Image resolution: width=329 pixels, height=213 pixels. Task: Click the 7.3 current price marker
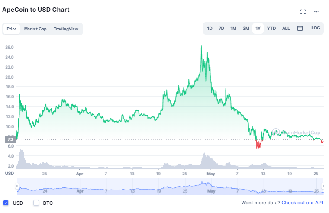click(x=10, y=139)
